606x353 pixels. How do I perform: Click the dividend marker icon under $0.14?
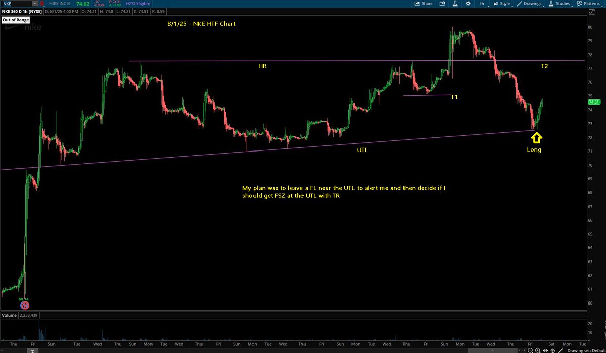pyautogui.click(x=24, y=305)
